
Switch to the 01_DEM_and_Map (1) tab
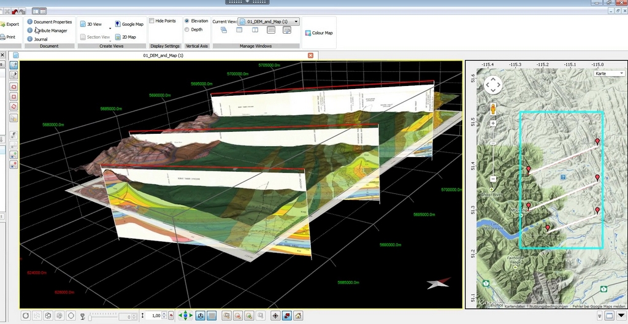pos(163,55)
